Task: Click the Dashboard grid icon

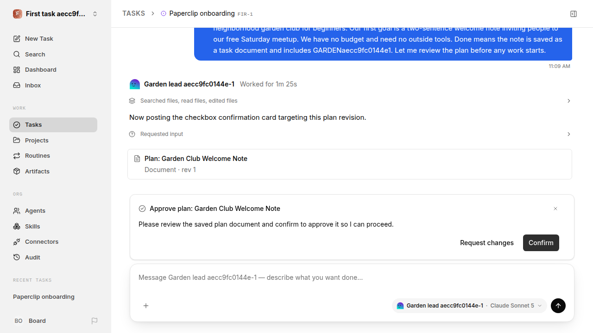Action: (x=17, y=70)
